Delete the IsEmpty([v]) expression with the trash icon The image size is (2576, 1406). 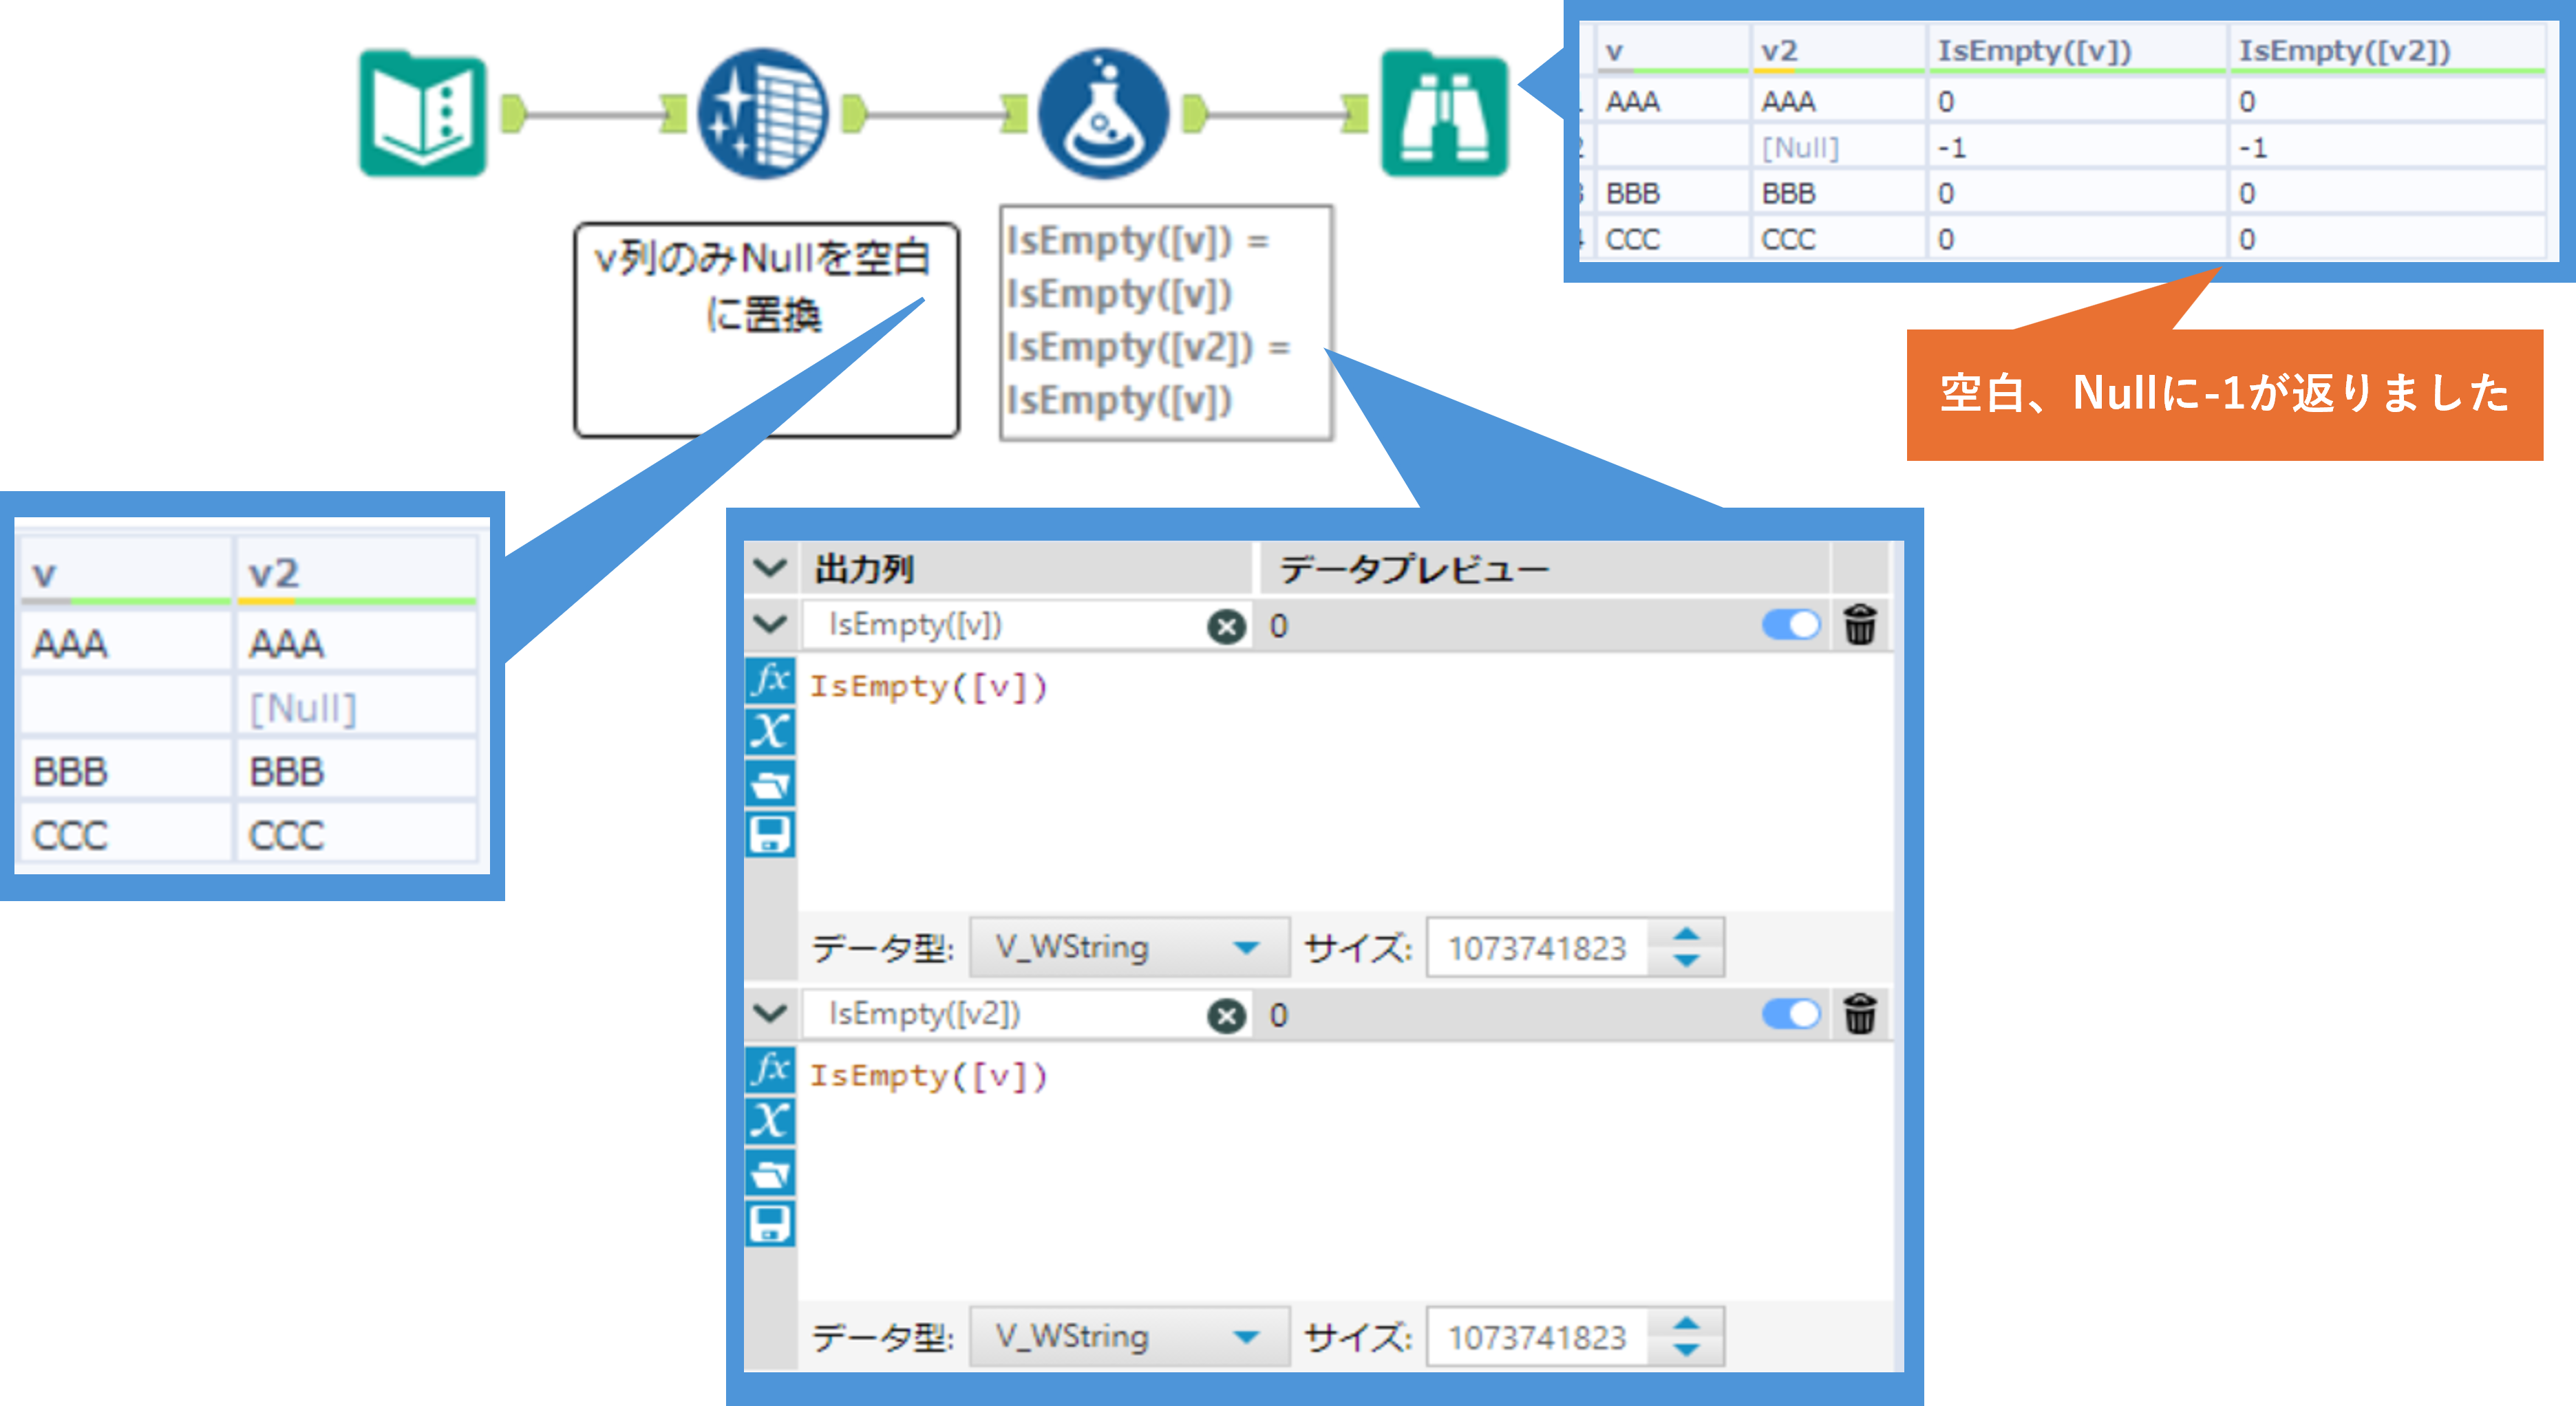click(1860, 625)
